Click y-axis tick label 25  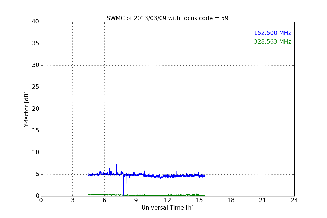[x=35, y=87]
